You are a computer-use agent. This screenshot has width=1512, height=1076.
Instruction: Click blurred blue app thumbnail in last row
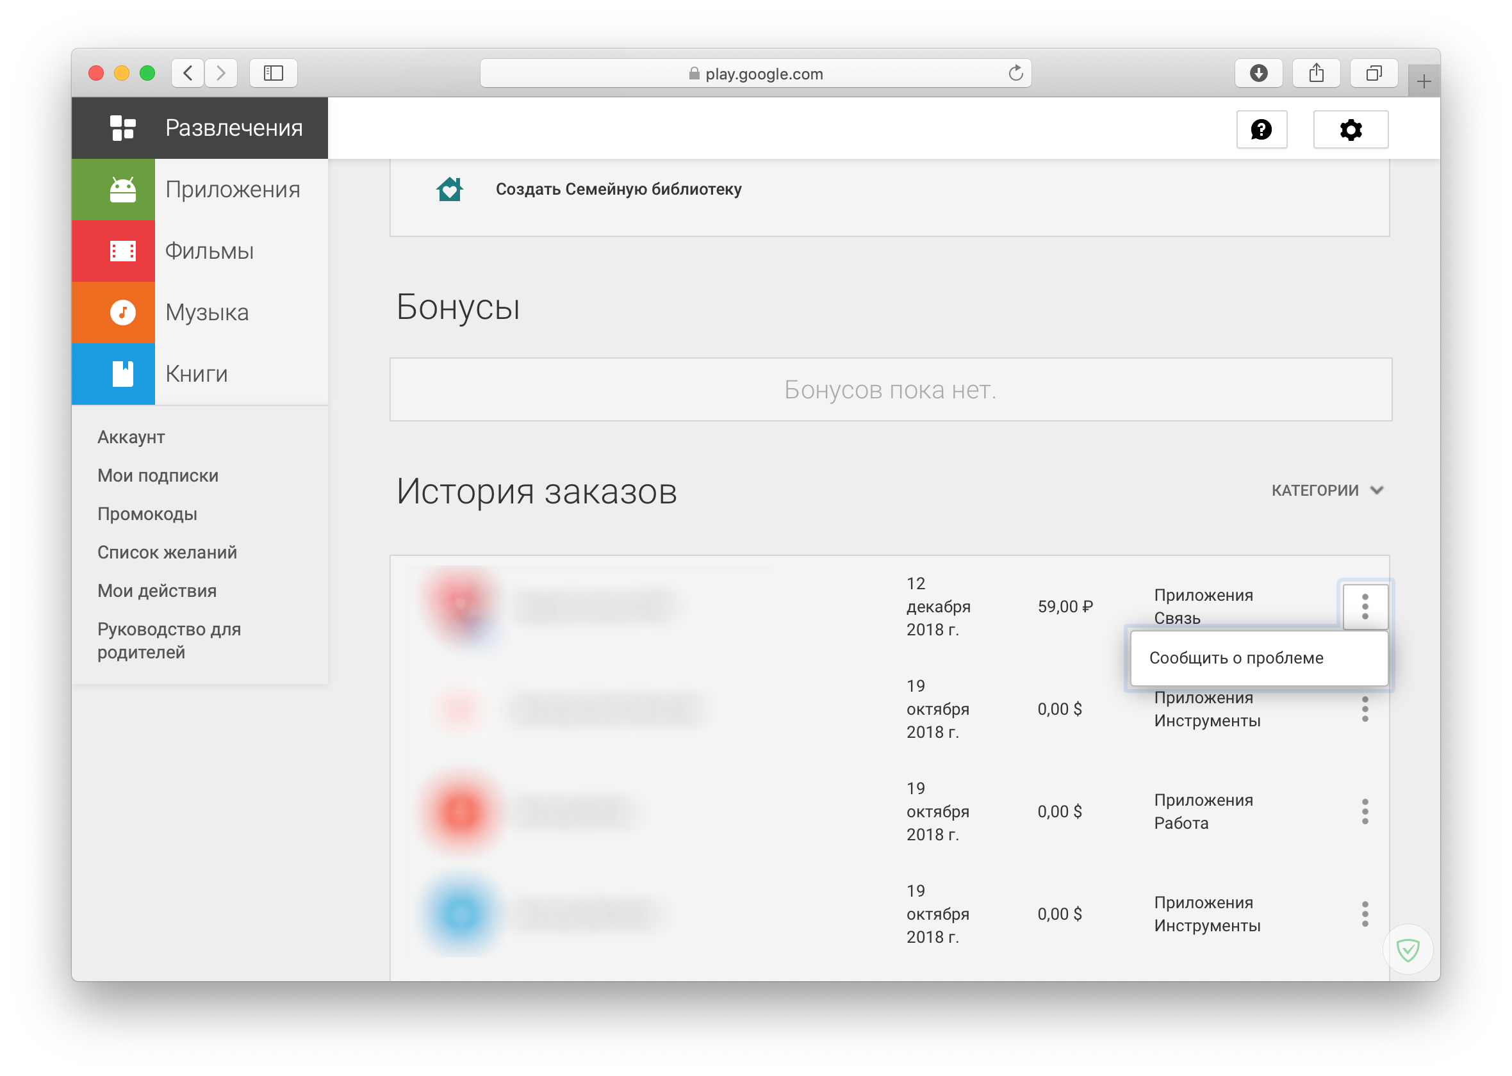click(462, 915)
